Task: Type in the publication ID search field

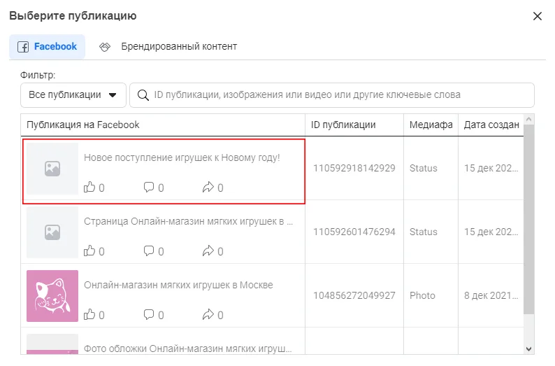Action: [336, 95]
